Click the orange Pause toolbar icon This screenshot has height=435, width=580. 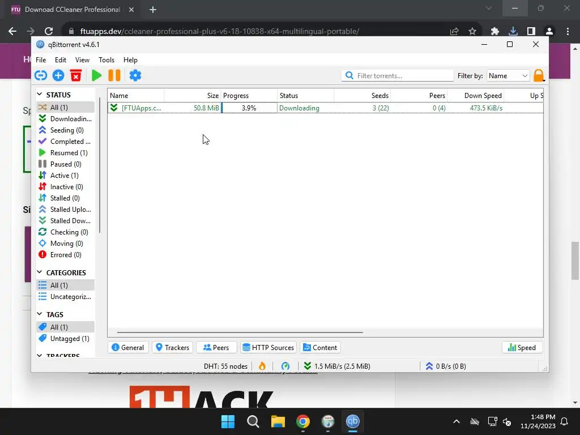(x=114, y=75)
